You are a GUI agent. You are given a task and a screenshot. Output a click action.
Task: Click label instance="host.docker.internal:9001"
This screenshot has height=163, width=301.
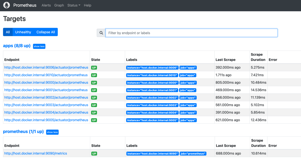(152, 90)
